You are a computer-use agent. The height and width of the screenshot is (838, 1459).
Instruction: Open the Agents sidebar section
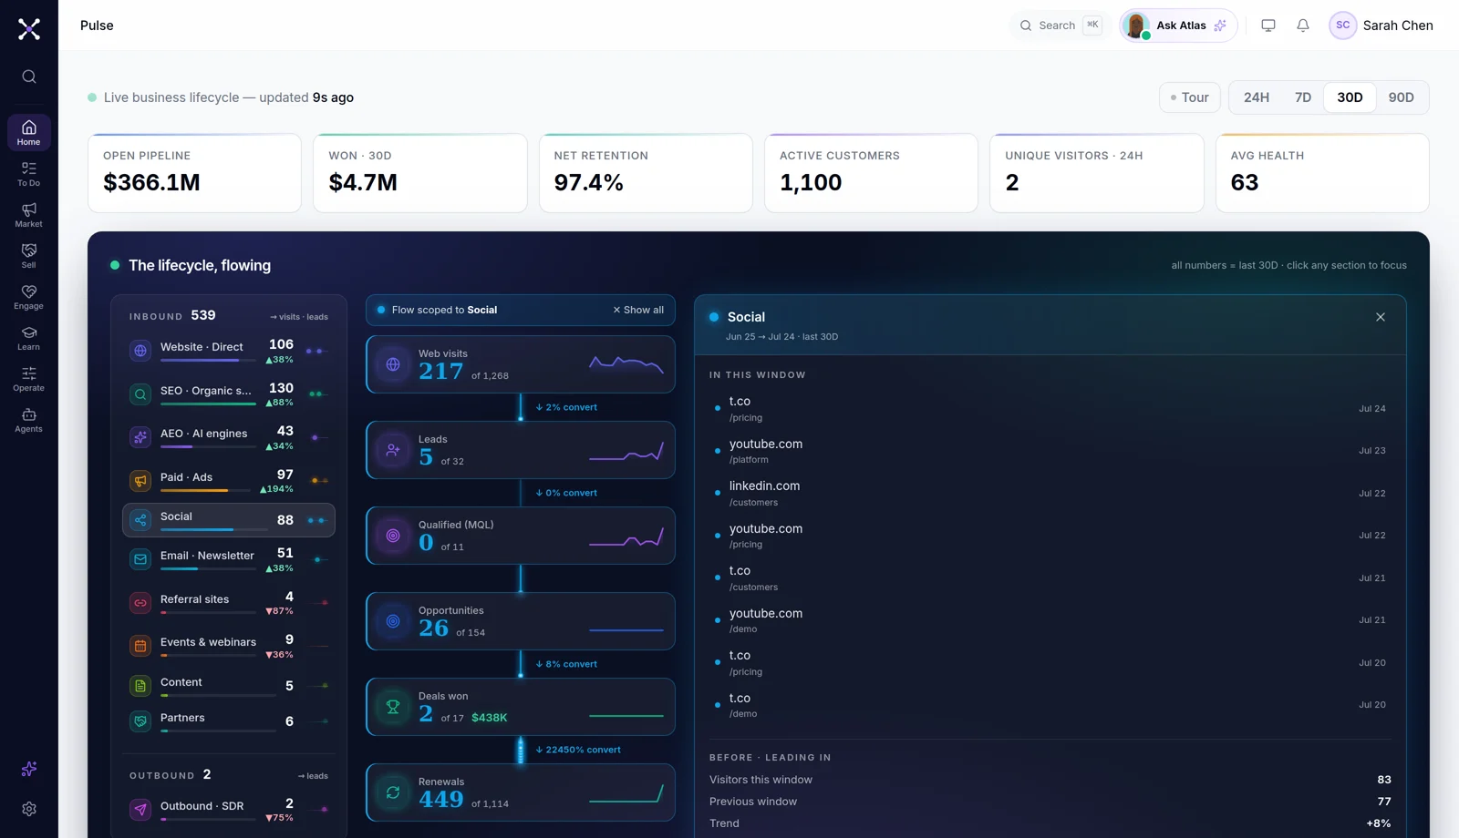click(29, 420)
